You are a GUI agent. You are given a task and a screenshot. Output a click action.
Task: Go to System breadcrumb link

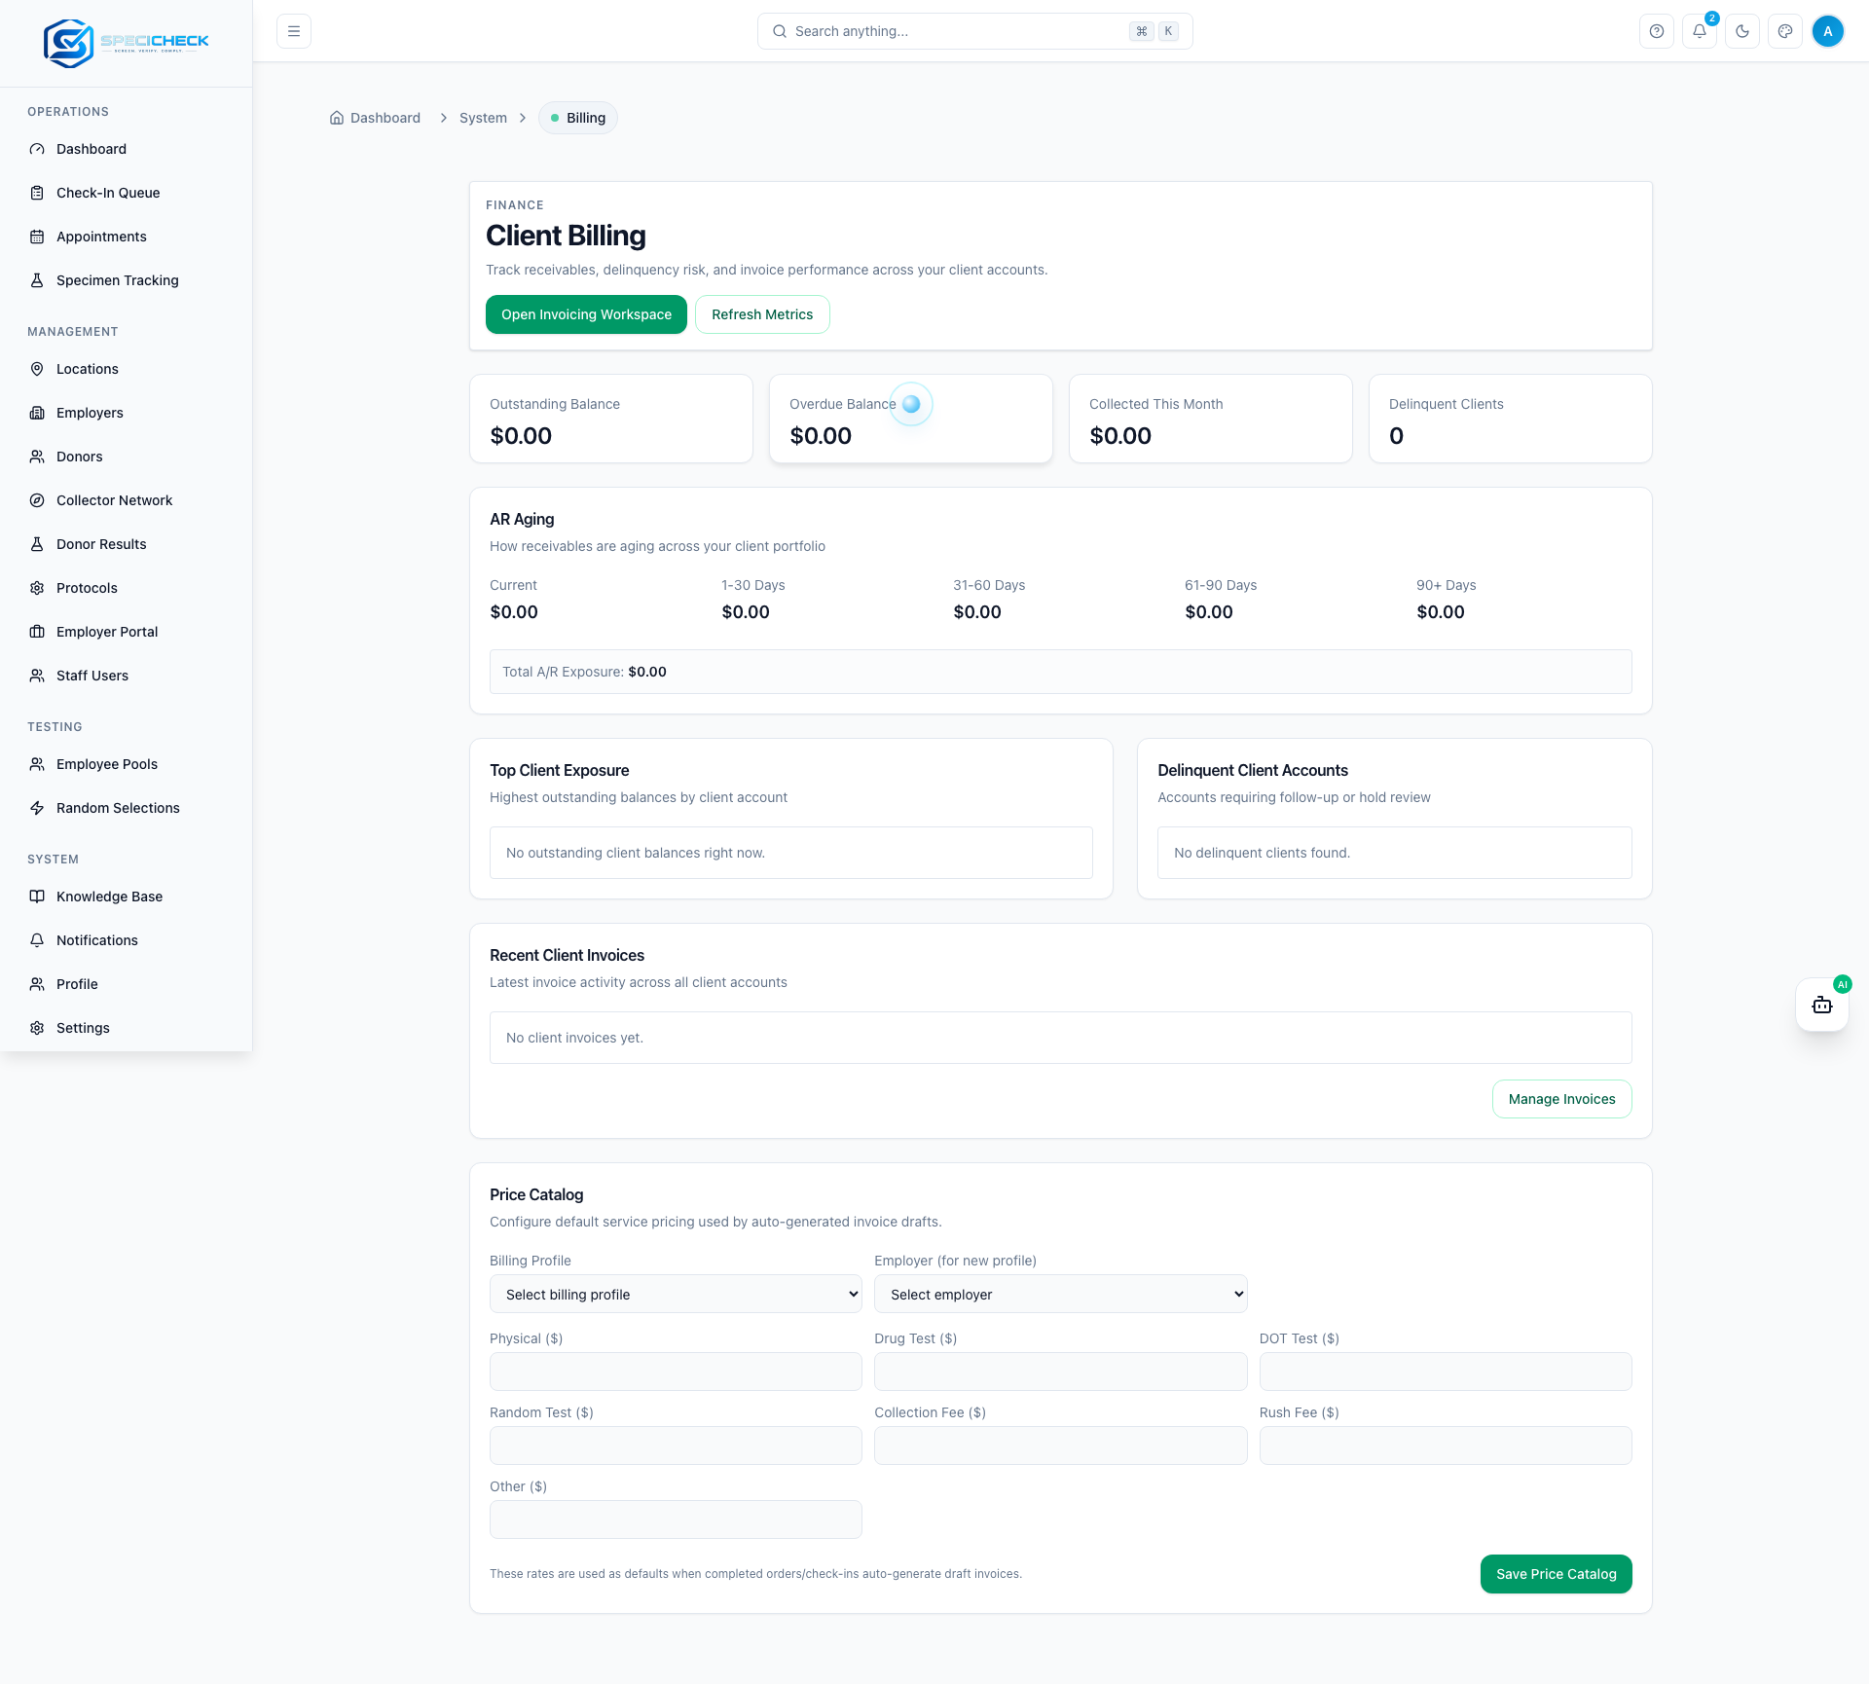(483, 118)
